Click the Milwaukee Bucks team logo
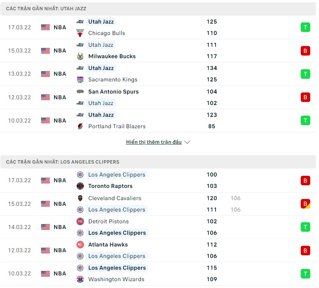 [80, 56]
